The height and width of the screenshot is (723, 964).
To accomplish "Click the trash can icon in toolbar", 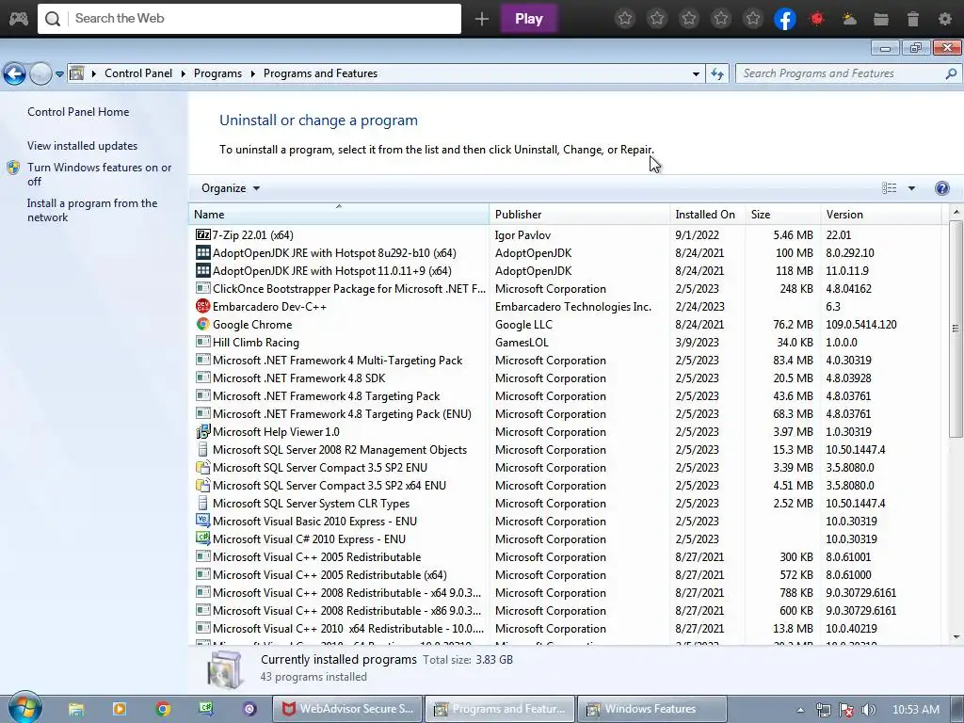I will click(913, 19).
